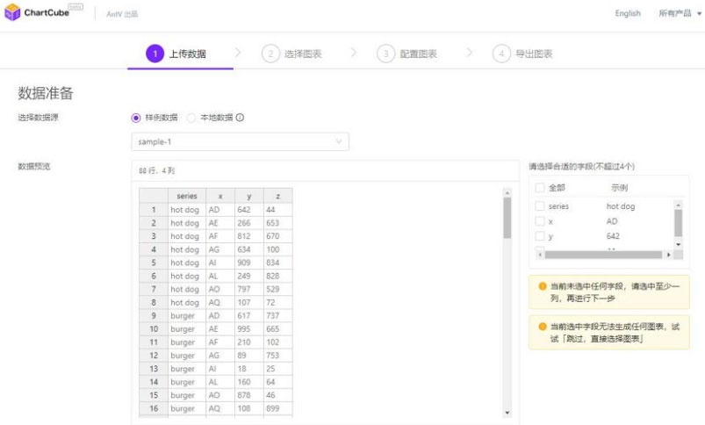The width and height of the screenshot is (705, 425).
Task: Click step 1 circle icon 上传数据
Action: 155,54
